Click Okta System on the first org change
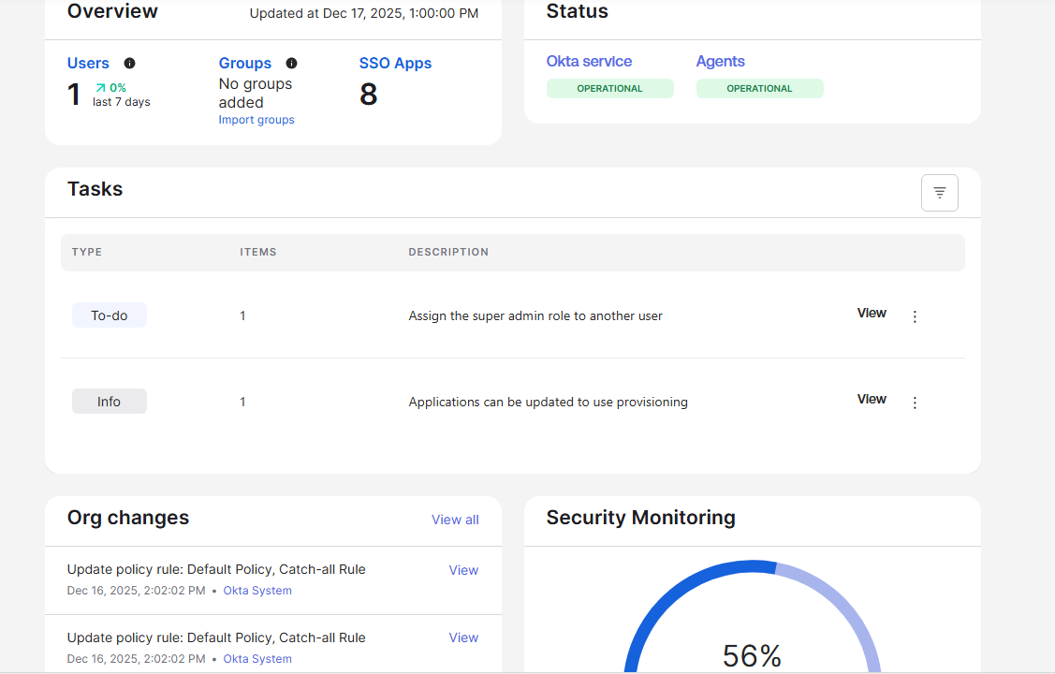 (257, 590)
